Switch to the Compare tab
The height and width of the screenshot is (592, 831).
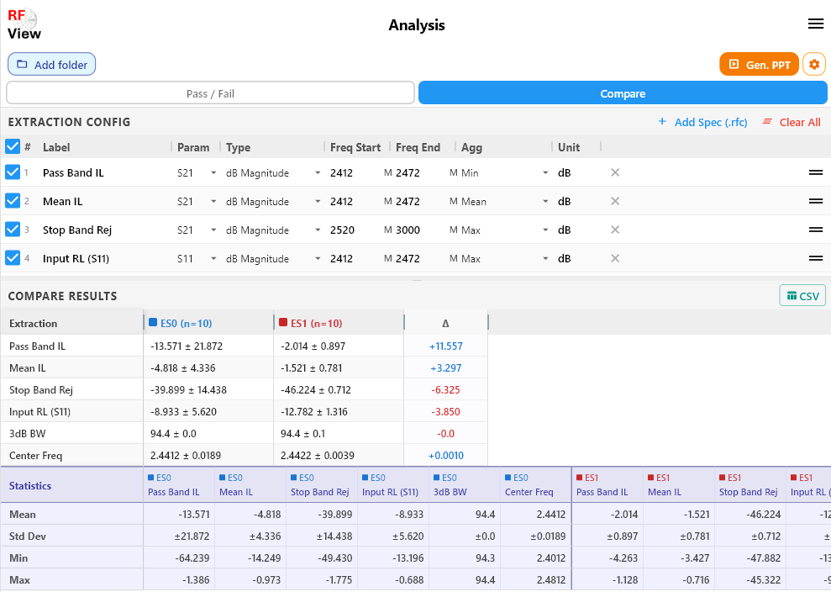pyautogui.click(x=623, y=93)
